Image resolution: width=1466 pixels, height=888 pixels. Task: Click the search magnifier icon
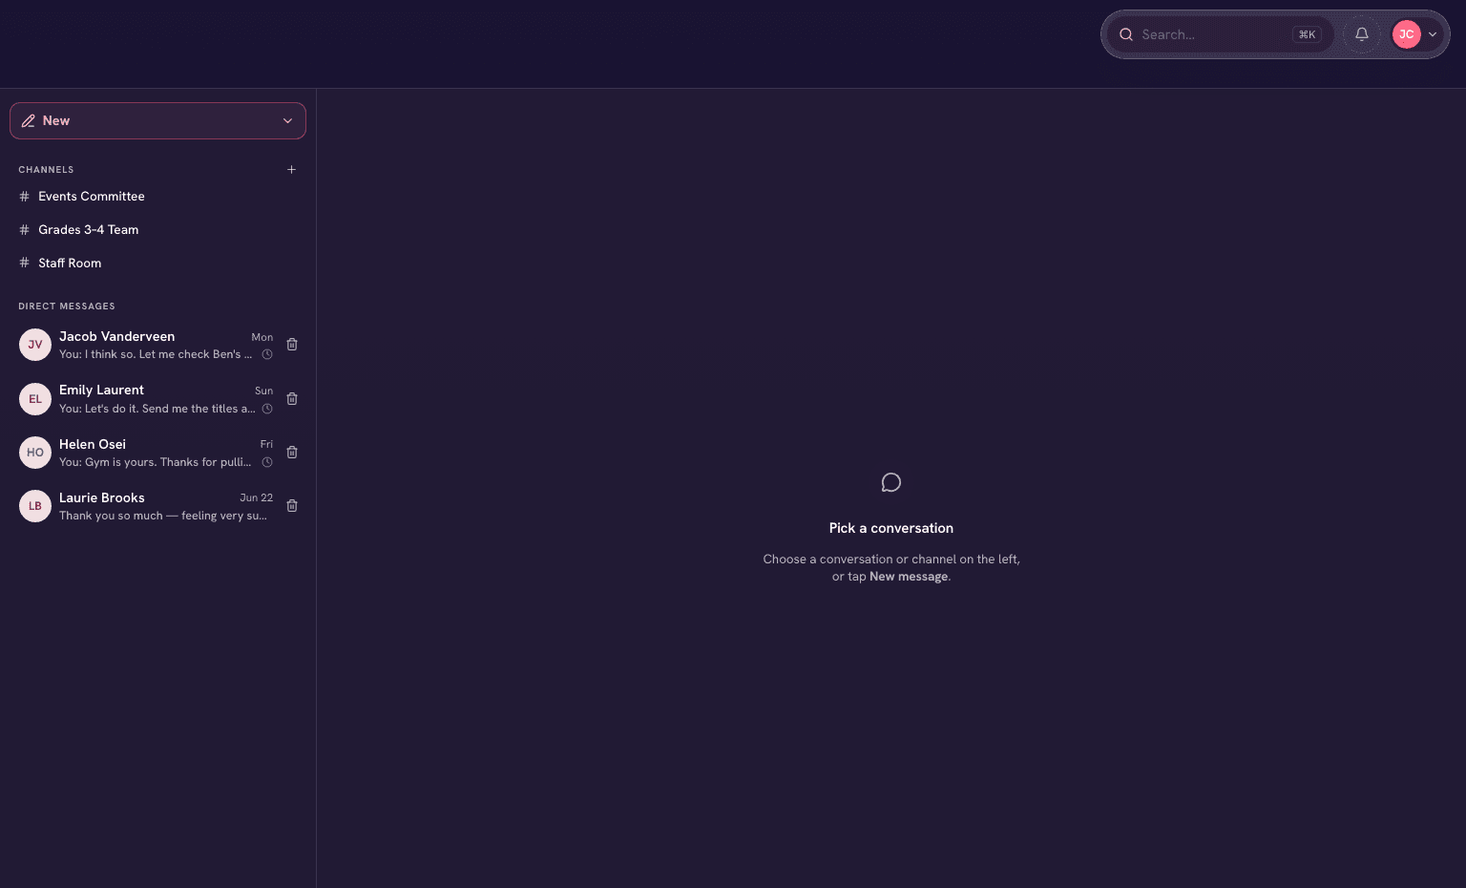pyautogui.click(x=1126, y=34)
